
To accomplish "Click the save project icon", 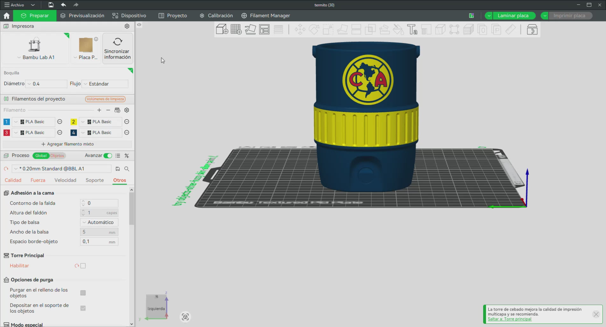I will (51, 5).
